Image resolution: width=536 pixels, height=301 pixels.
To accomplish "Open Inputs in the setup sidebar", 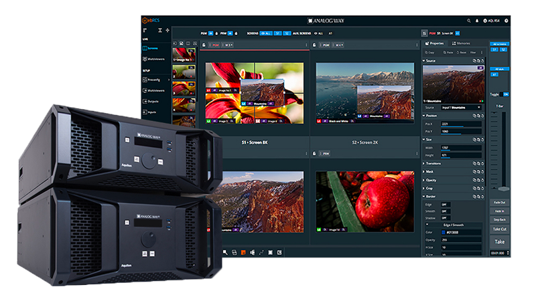I will 154,112.
